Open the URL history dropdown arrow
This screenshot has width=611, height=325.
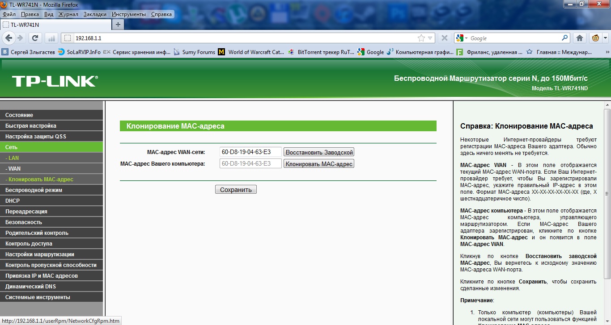click(x=430, y=38)
